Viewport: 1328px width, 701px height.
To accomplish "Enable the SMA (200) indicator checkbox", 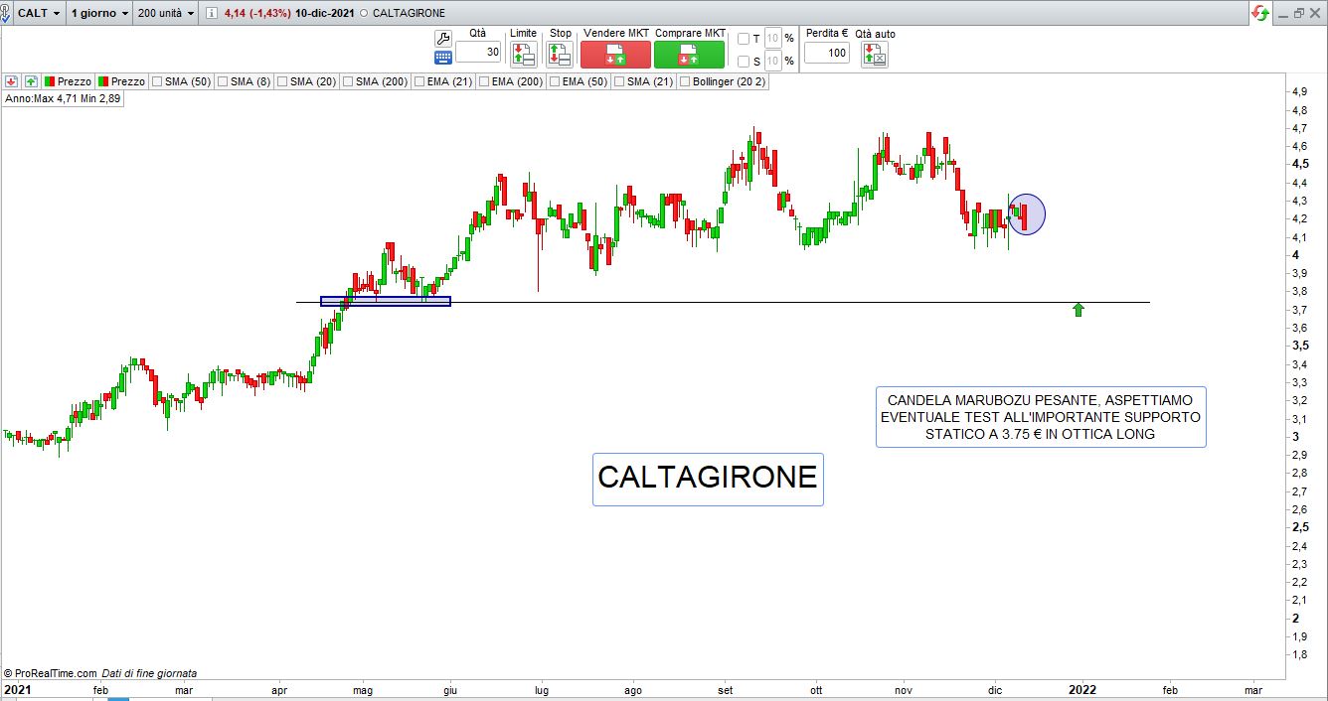I will [x=348, y=81].
